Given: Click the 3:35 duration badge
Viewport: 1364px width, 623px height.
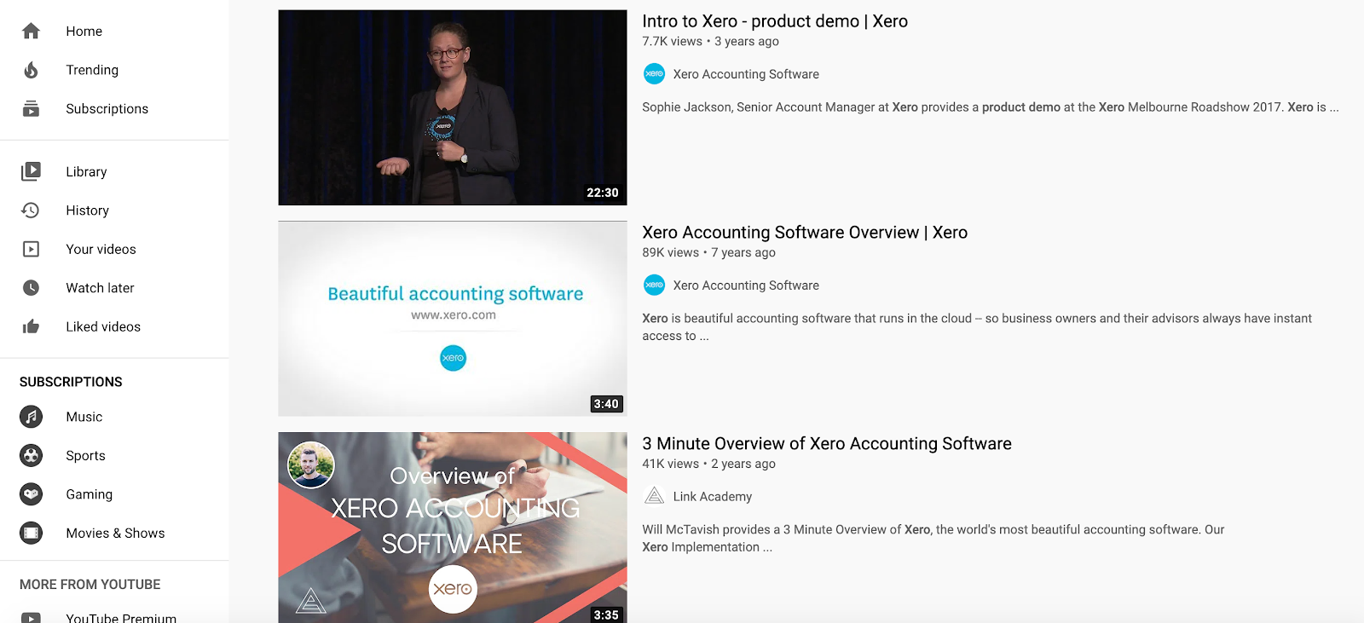Looking at the screenshot, I should (x=606, y=614).
